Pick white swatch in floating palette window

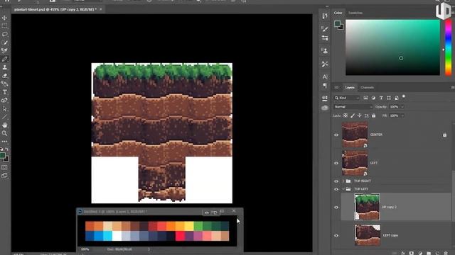click(117, 236)
